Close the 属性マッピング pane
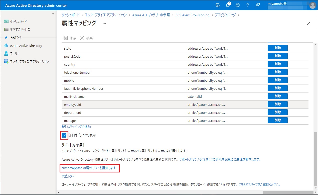 point(308,23)
